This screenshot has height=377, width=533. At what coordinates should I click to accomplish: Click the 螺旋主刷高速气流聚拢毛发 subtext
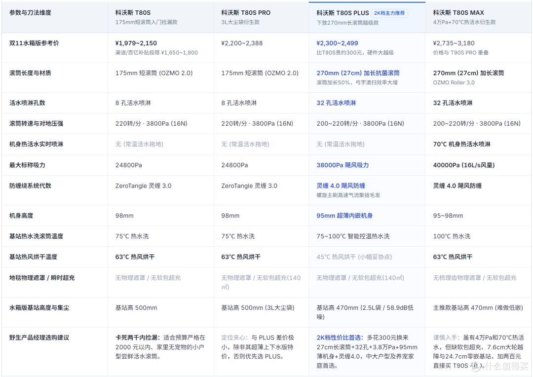[348, 195]
